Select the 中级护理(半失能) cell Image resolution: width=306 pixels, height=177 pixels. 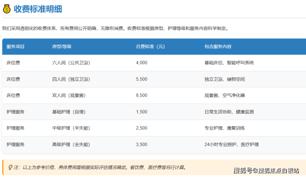pyautogui.click(x=71, y=128)
